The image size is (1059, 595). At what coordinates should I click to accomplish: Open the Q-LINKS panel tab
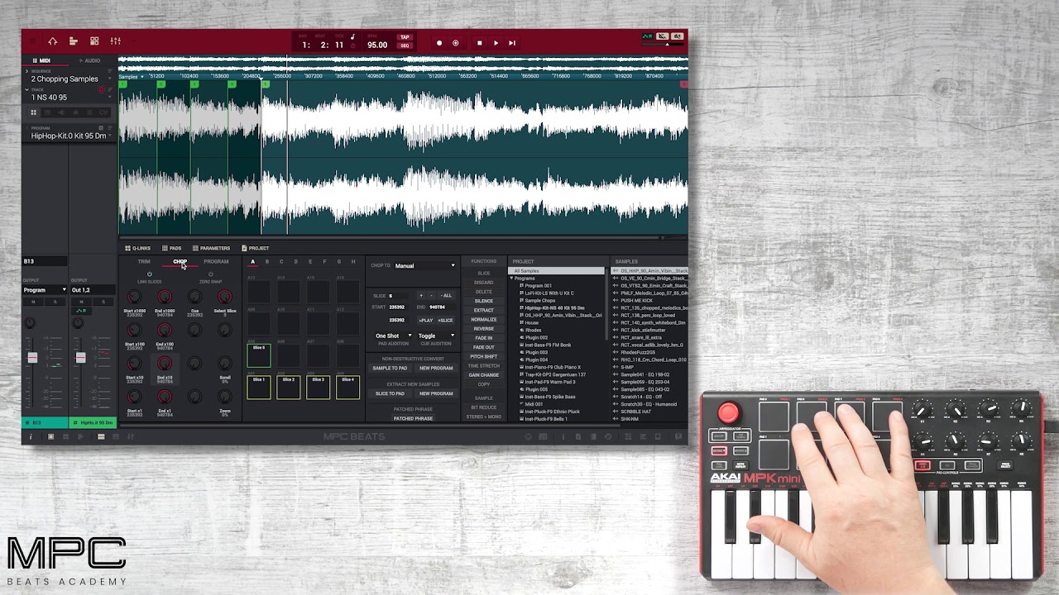tap(137, 248)
